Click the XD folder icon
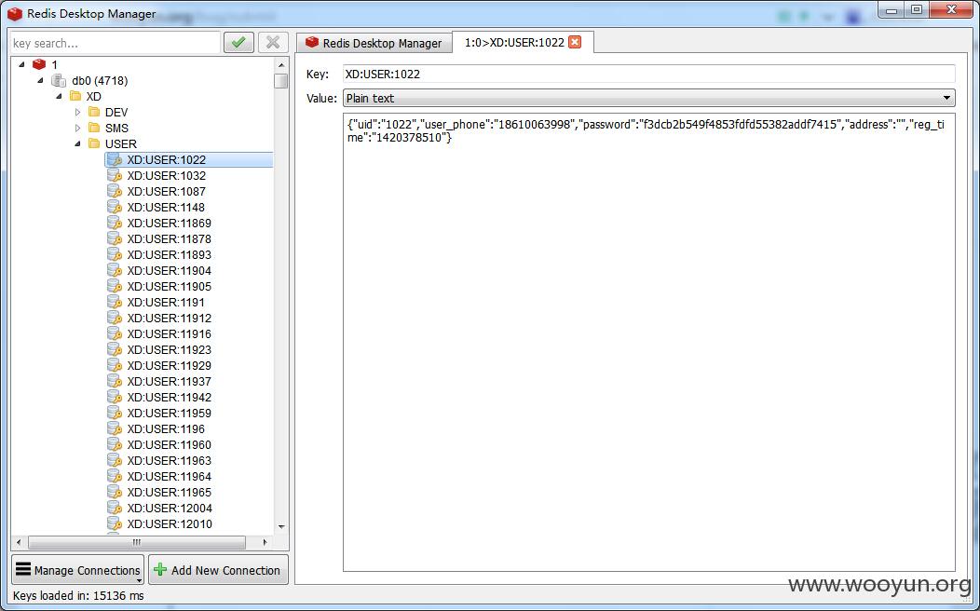Image resolution: width=980 pixels, height=611 pixels. point(75,96)
